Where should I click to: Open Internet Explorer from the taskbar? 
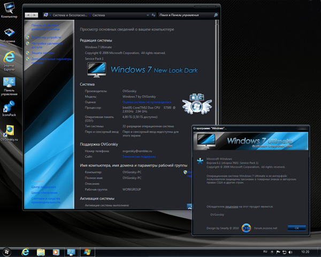pyautogui.click(x=25, y=251)
